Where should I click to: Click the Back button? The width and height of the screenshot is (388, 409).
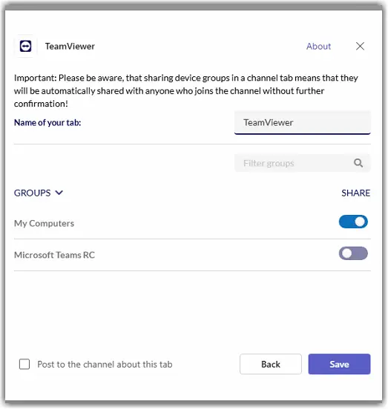[x=271, y=364]
